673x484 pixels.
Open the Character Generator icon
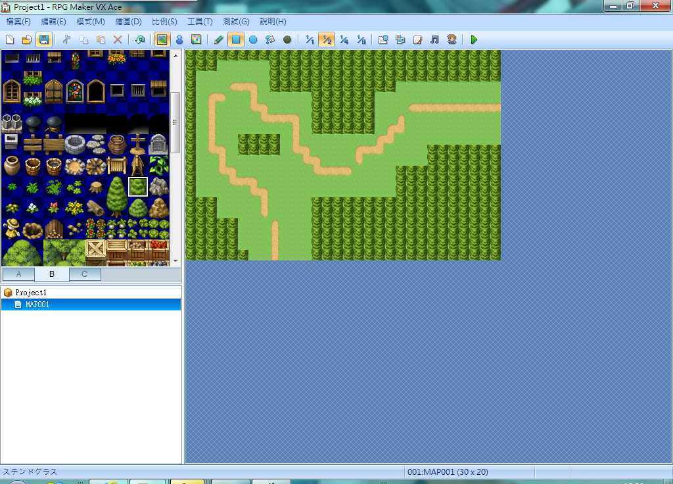pyautogui.click(x=452, y=40)
